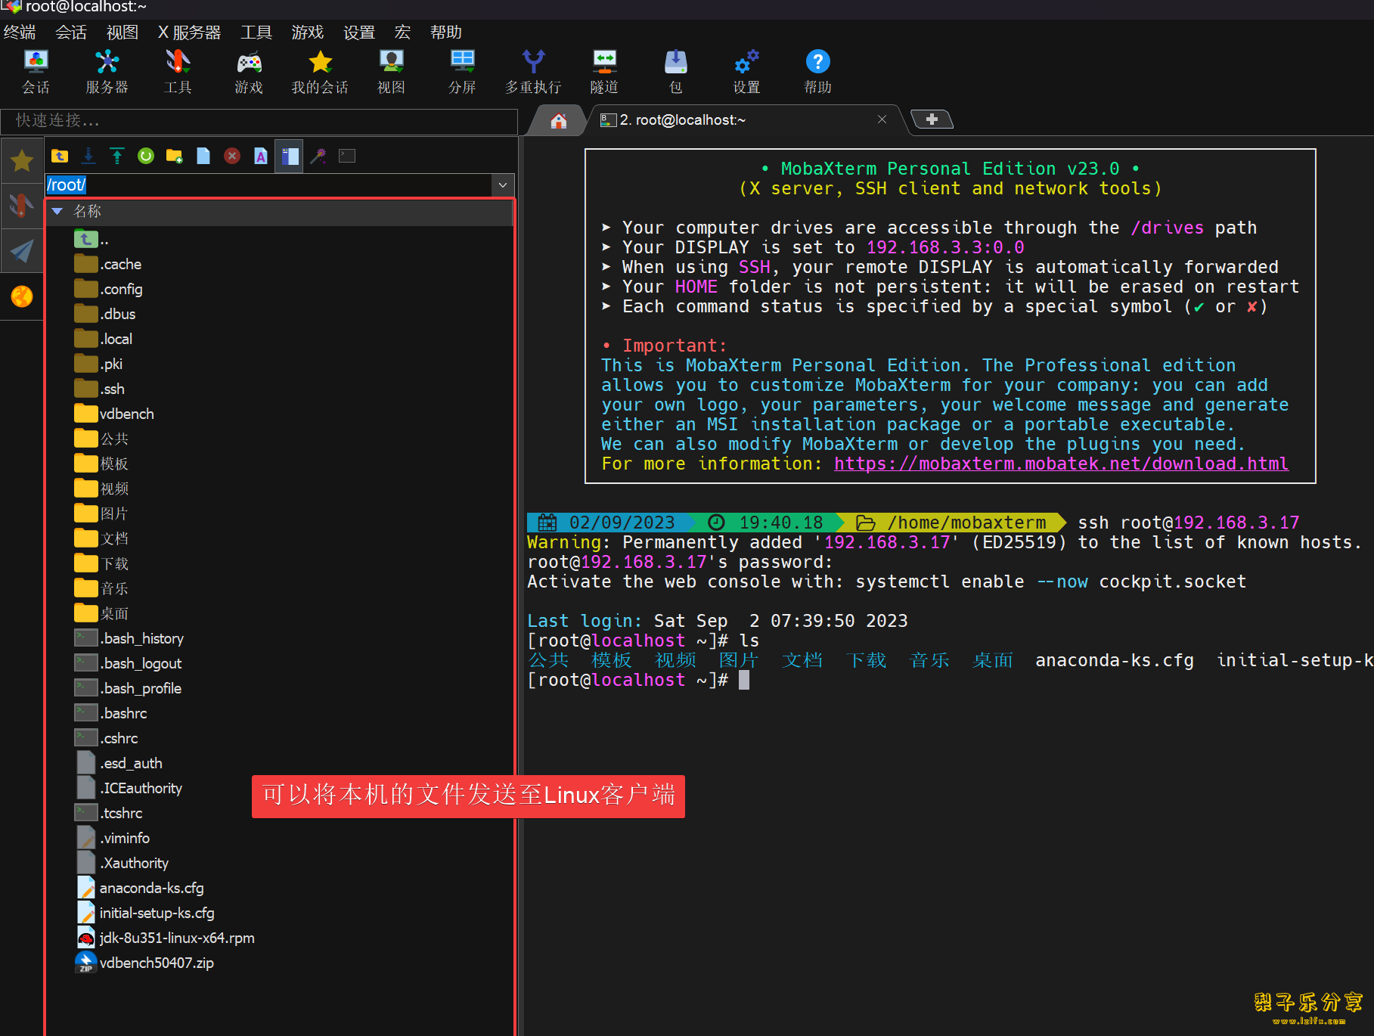Open the orange globe SFTP sidebar tab
This screenshot has height=1036, width=1374.
click(x=22, y=296)
